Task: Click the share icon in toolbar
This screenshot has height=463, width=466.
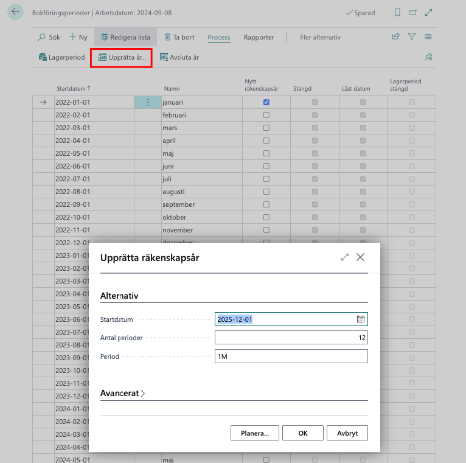Action: [x=396, y=37]
